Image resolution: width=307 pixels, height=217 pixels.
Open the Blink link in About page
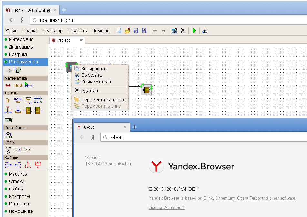[208, 198]
